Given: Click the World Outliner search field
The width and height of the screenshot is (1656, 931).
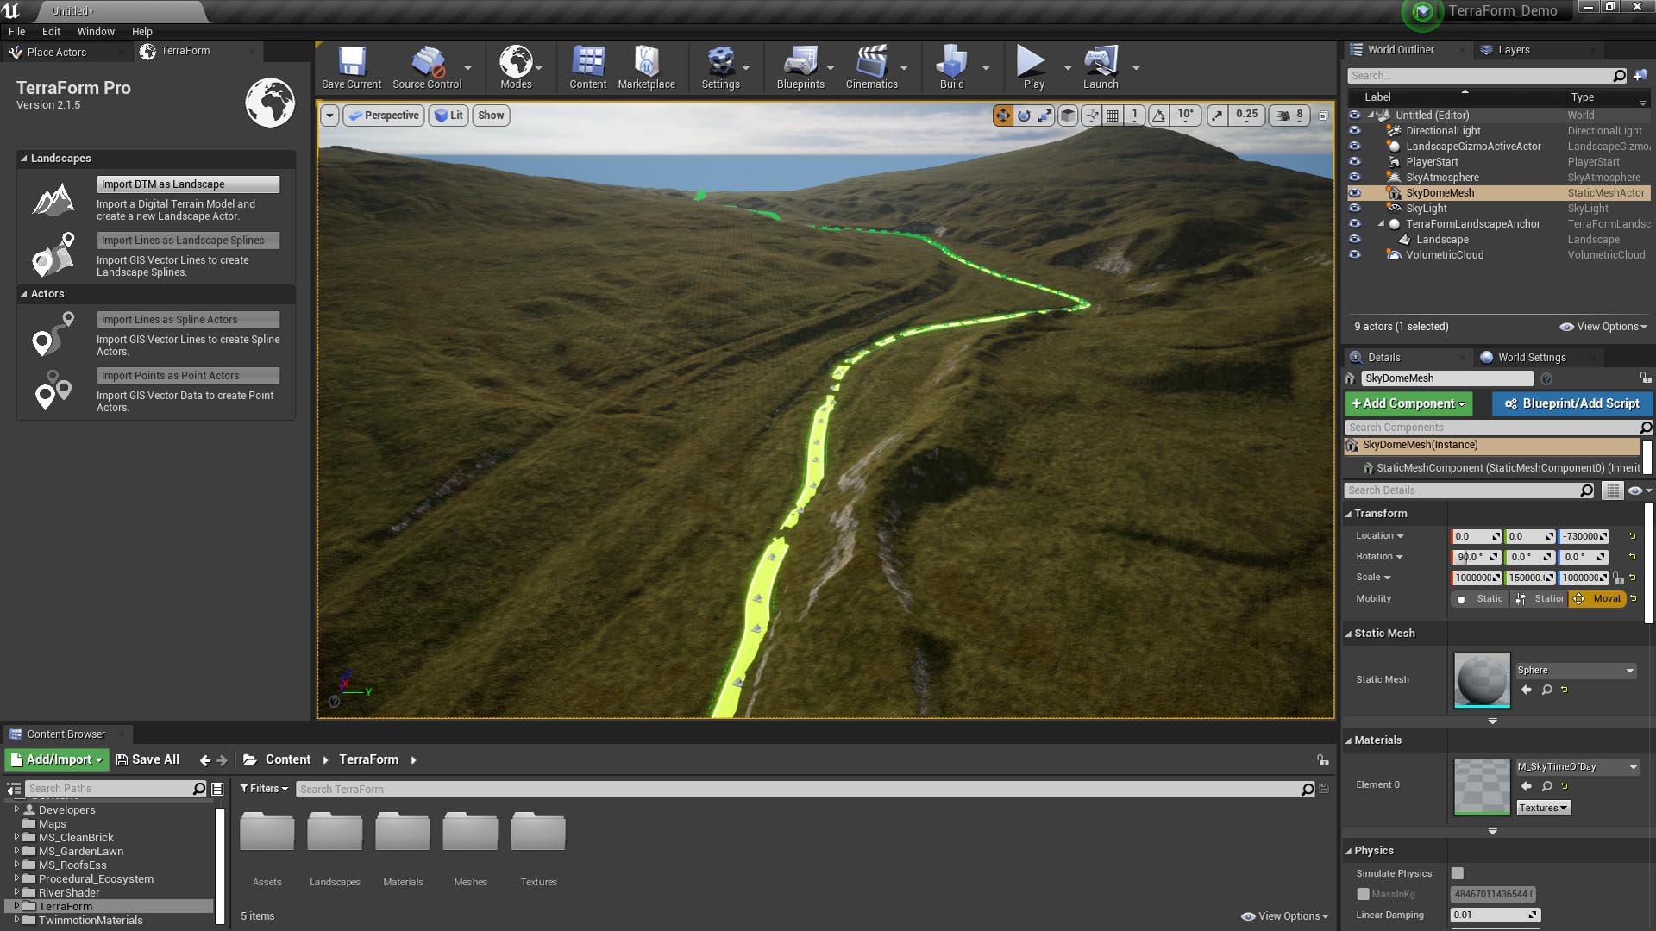Looking at the screenshot, I should [1487, 76].
